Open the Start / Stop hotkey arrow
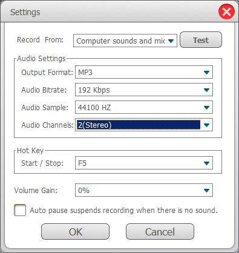The image size is (239, 253). (206, 163)
